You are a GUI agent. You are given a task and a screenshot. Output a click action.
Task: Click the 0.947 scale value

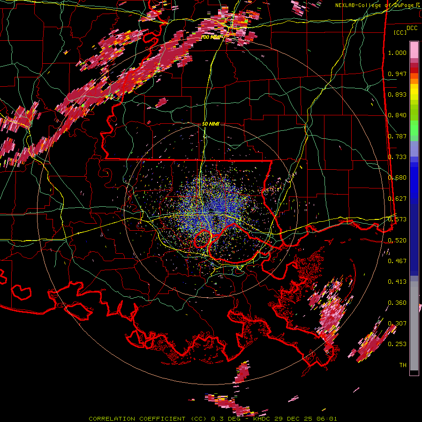point(397,74)
